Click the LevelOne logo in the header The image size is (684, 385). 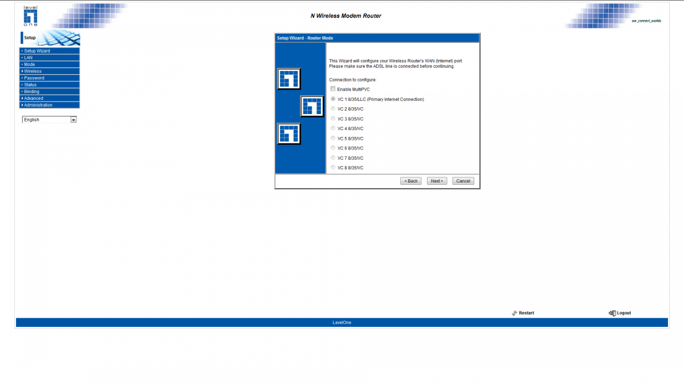[30, 16]
